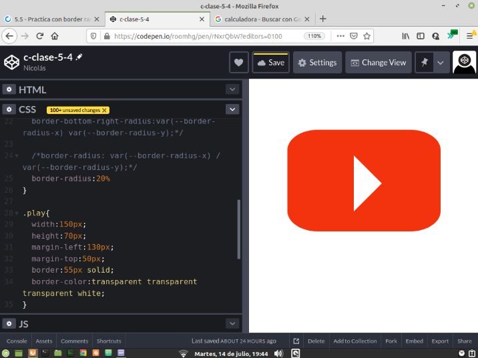This screenshot has height=358, width=478.
Task: Click the green extension icon marked on
Action: pyautogui.click(x=452, y=35)
